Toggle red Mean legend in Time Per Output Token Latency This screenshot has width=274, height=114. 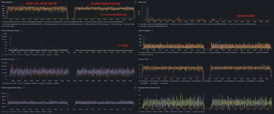[x=25, y=112]
